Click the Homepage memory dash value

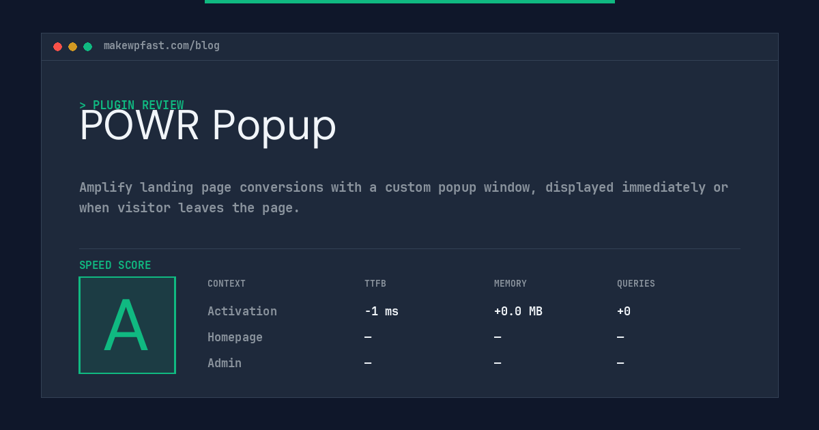tap(498, 337)
